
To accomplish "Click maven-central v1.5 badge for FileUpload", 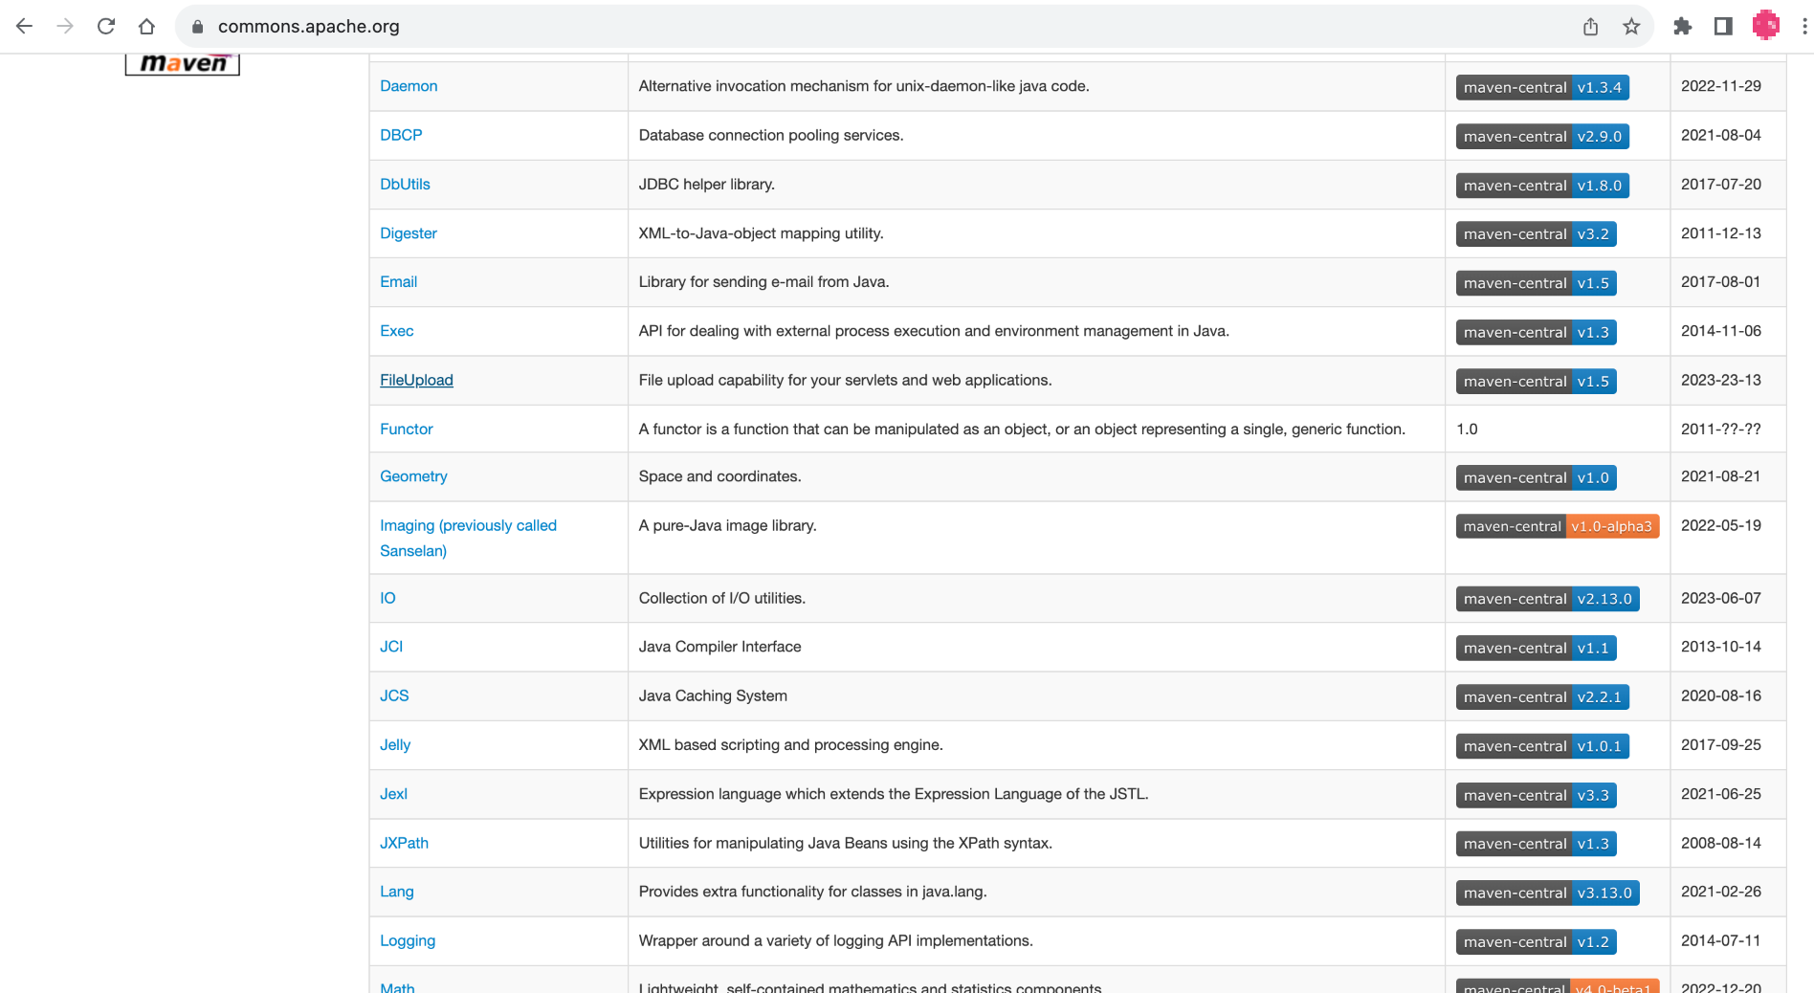I will [x=1536, y=381].
